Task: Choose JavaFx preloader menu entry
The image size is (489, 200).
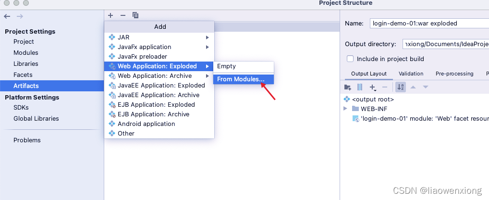Action: click(159, 57)
